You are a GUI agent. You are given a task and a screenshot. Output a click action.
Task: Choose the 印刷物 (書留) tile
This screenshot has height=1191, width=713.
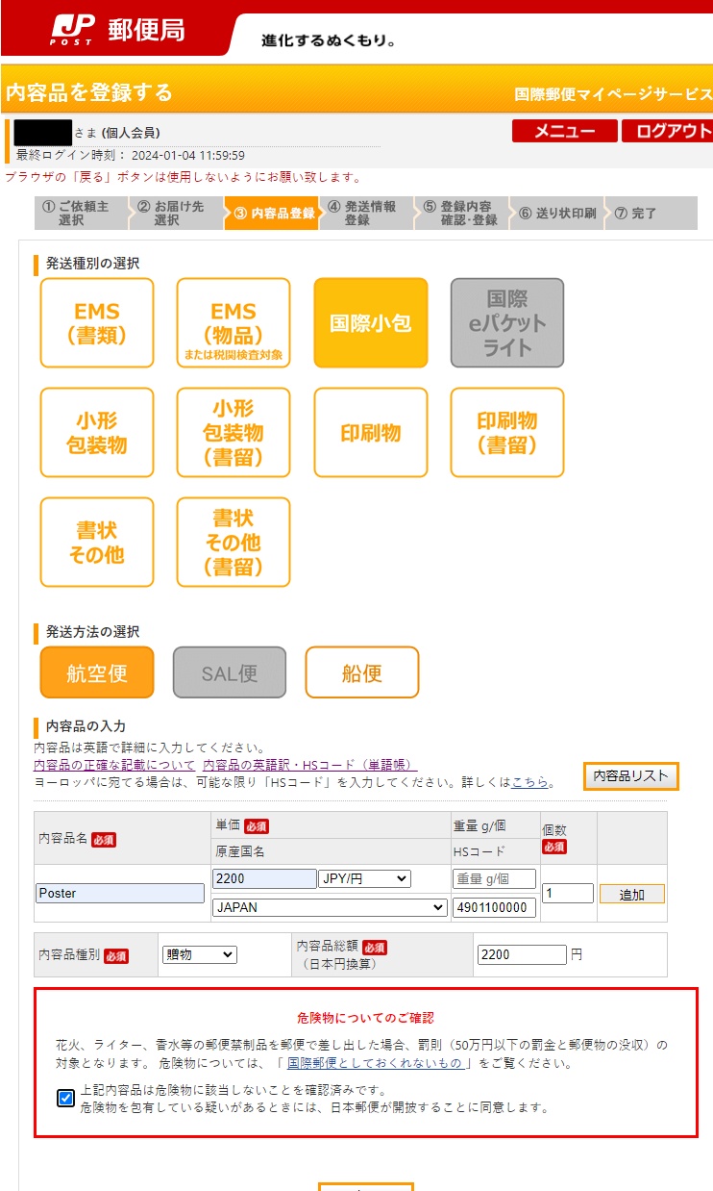point(506,433)
